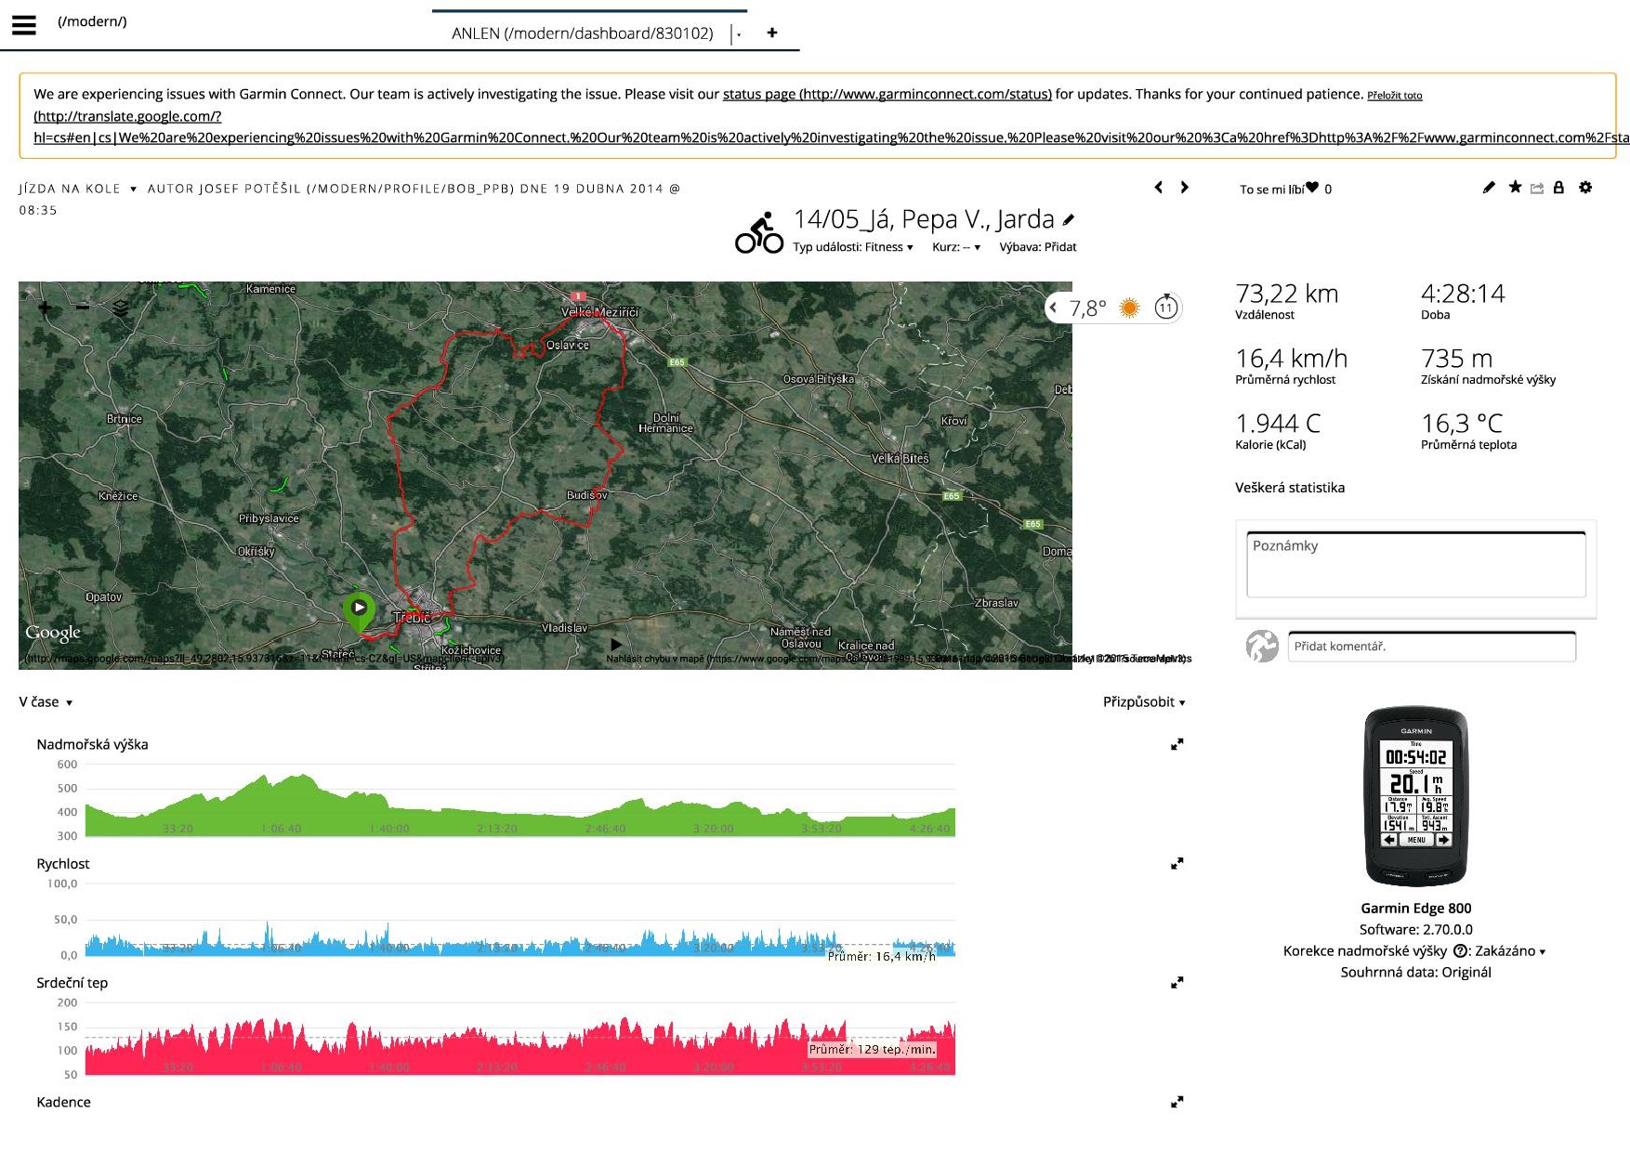Open the activity settings gear

click(x=1585, y=188)
